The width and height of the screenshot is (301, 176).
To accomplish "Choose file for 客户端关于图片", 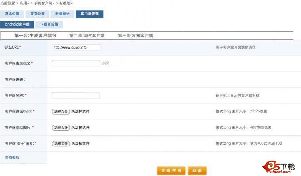I will pos(61,143).
